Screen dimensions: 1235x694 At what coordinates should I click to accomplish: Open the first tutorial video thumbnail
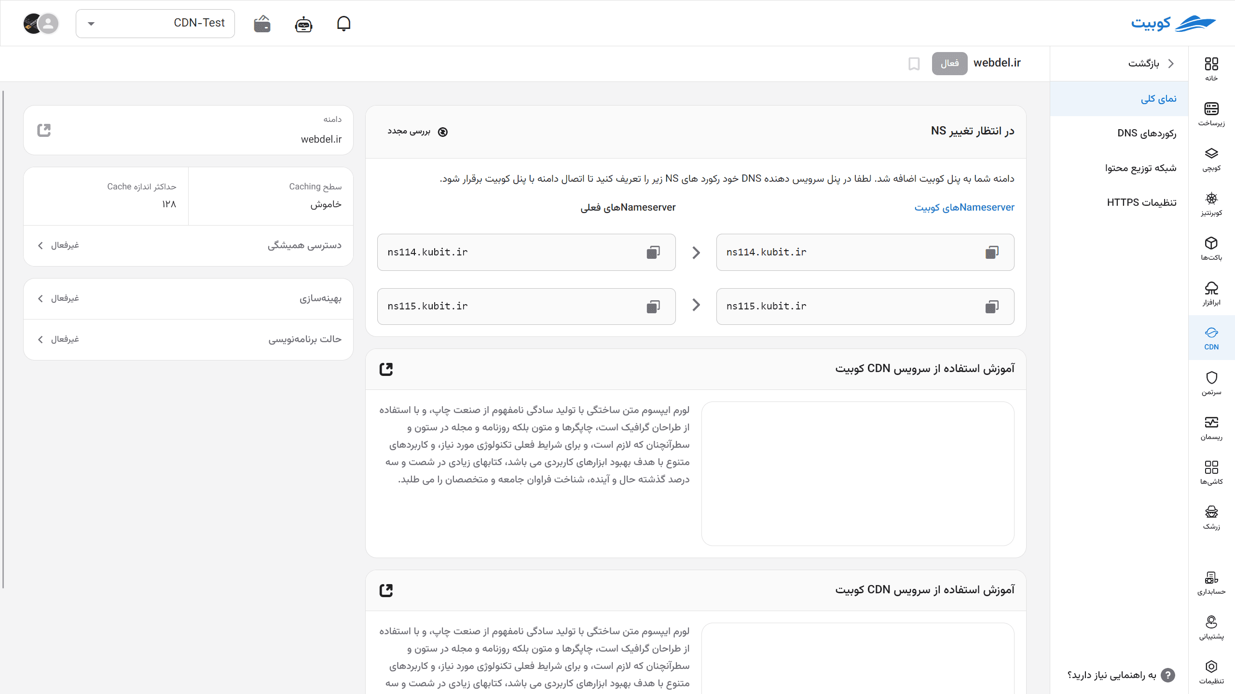[858, 474]
